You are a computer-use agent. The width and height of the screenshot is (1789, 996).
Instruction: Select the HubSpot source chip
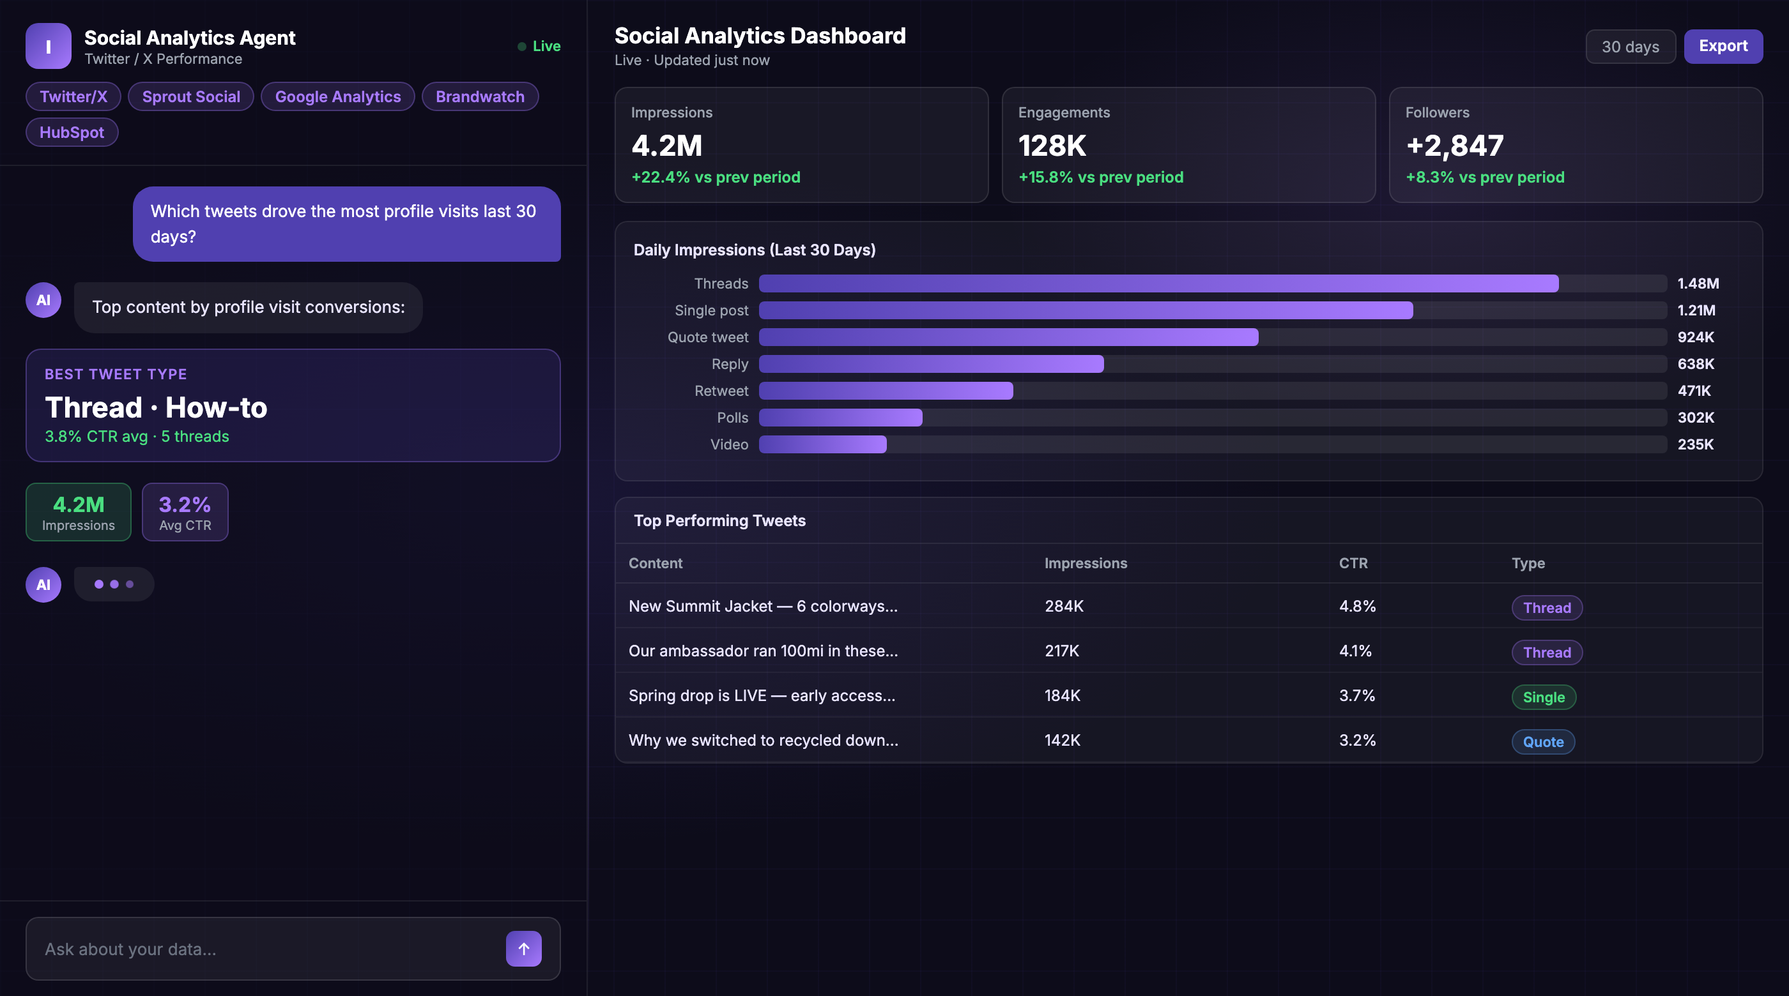tap(72, 133)
